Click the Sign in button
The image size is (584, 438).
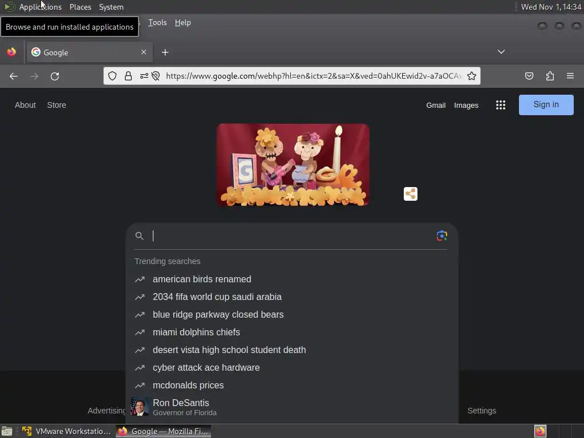point(546,105)
